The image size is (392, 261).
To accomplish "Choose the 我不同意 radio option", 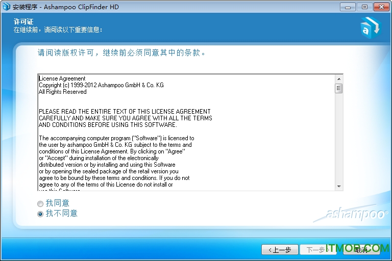I will pos(41,214).
